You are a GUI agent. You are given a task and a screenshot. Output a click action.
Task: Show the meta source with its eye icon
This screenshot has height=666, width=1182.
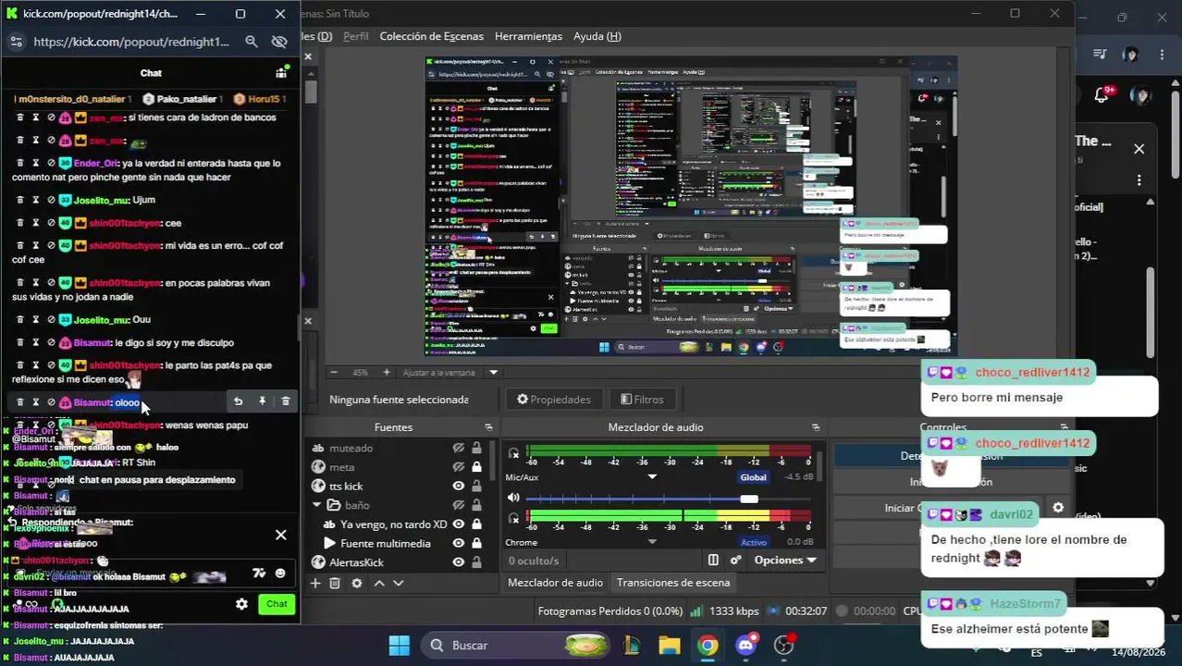tap(458, 467)
